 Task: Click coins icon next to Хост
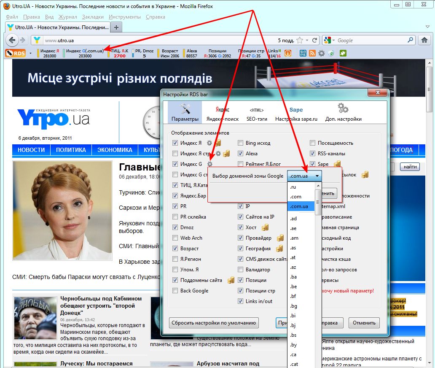point(265,227)
